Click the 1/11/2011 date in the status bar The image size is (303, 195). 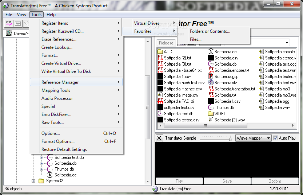point(279,189)
